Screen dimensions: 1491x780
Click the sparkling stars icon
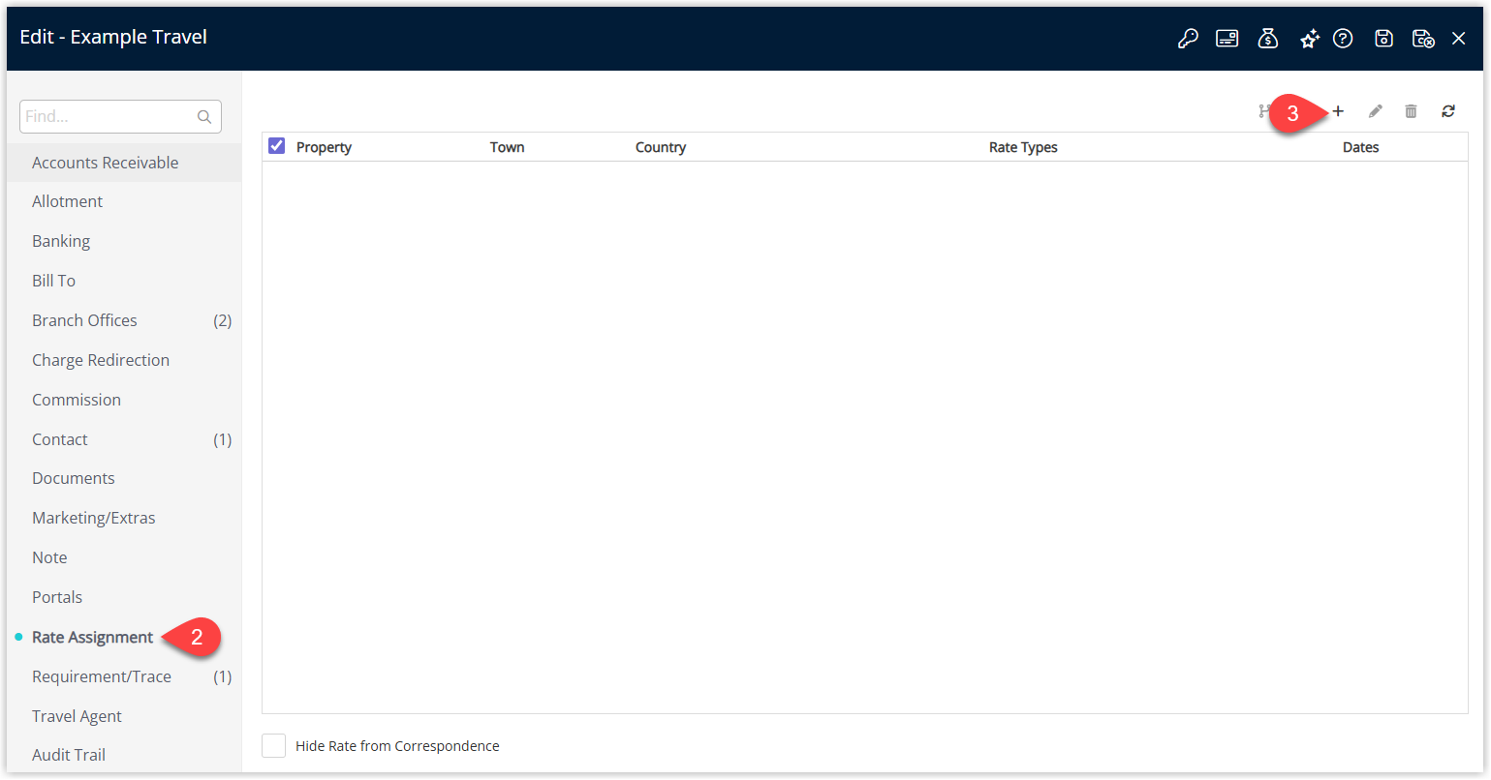pos(1310,39)
